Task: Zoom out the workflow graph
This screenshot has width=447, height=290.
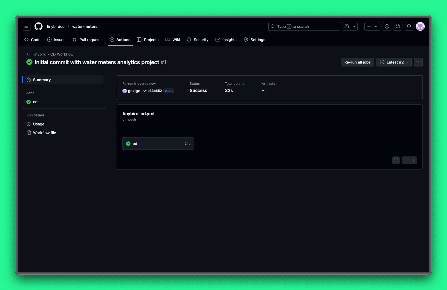Action: pyautogui.click(x=406, y=160)
